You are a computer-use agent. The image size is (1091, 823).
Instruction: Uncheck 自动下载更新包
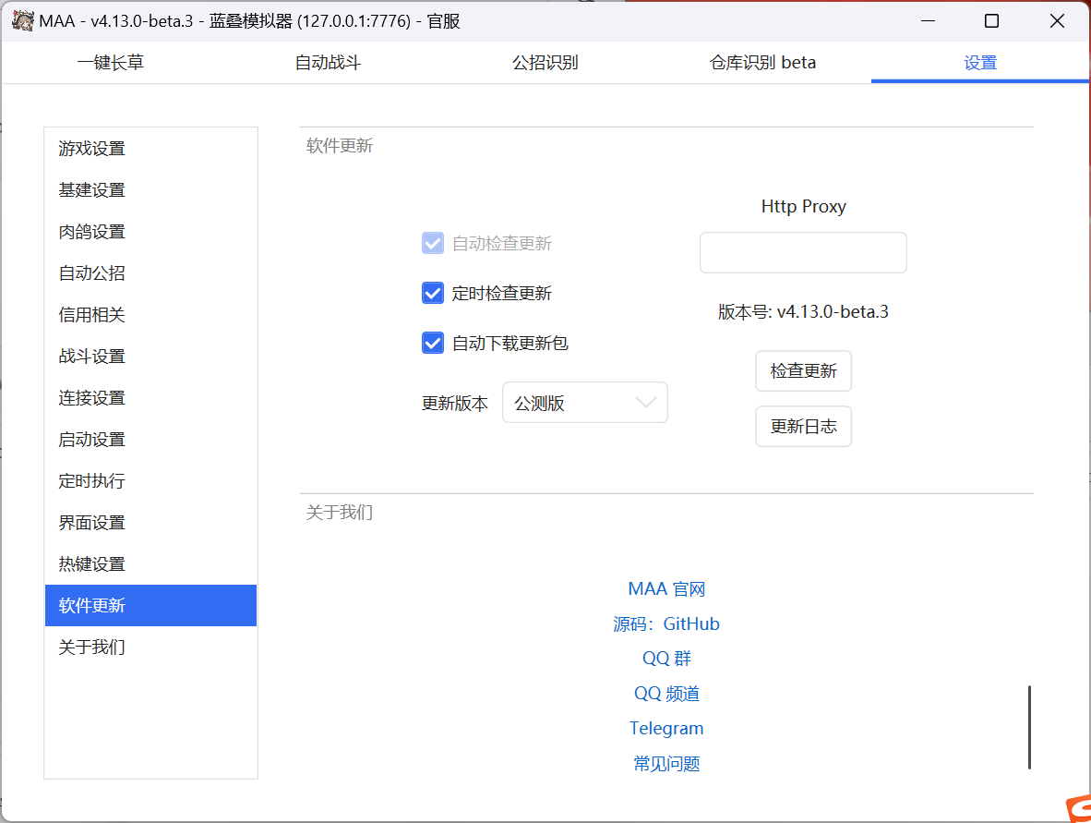click(x=433, y=342)
